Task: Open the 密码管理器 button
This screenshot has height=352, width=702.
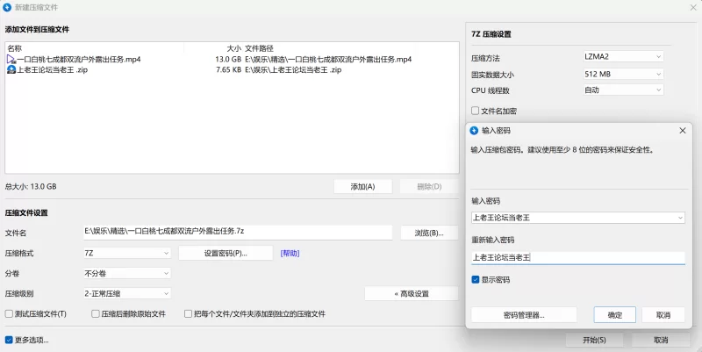Action: coord(524,315)
